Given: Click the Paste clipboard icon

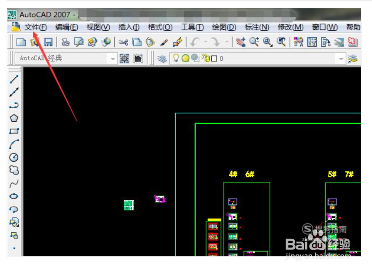Looking at the screenshot, I should point(150,42).
